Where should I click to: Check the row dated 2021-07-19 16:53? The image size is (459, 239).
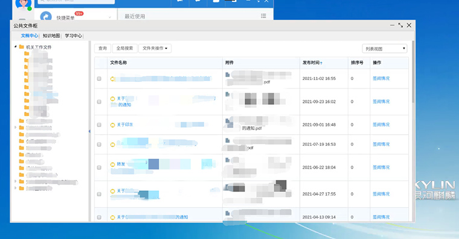point(99,144)
